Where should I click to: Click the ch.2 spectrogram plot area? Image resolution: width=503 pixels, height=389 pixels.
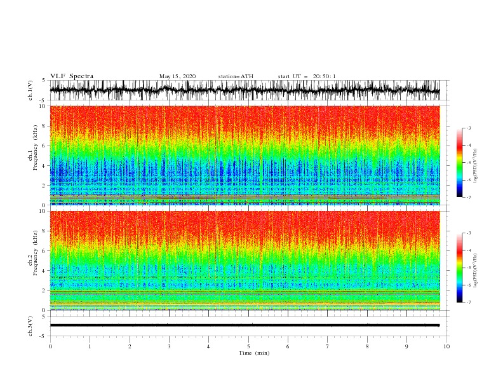pos(245,261)
